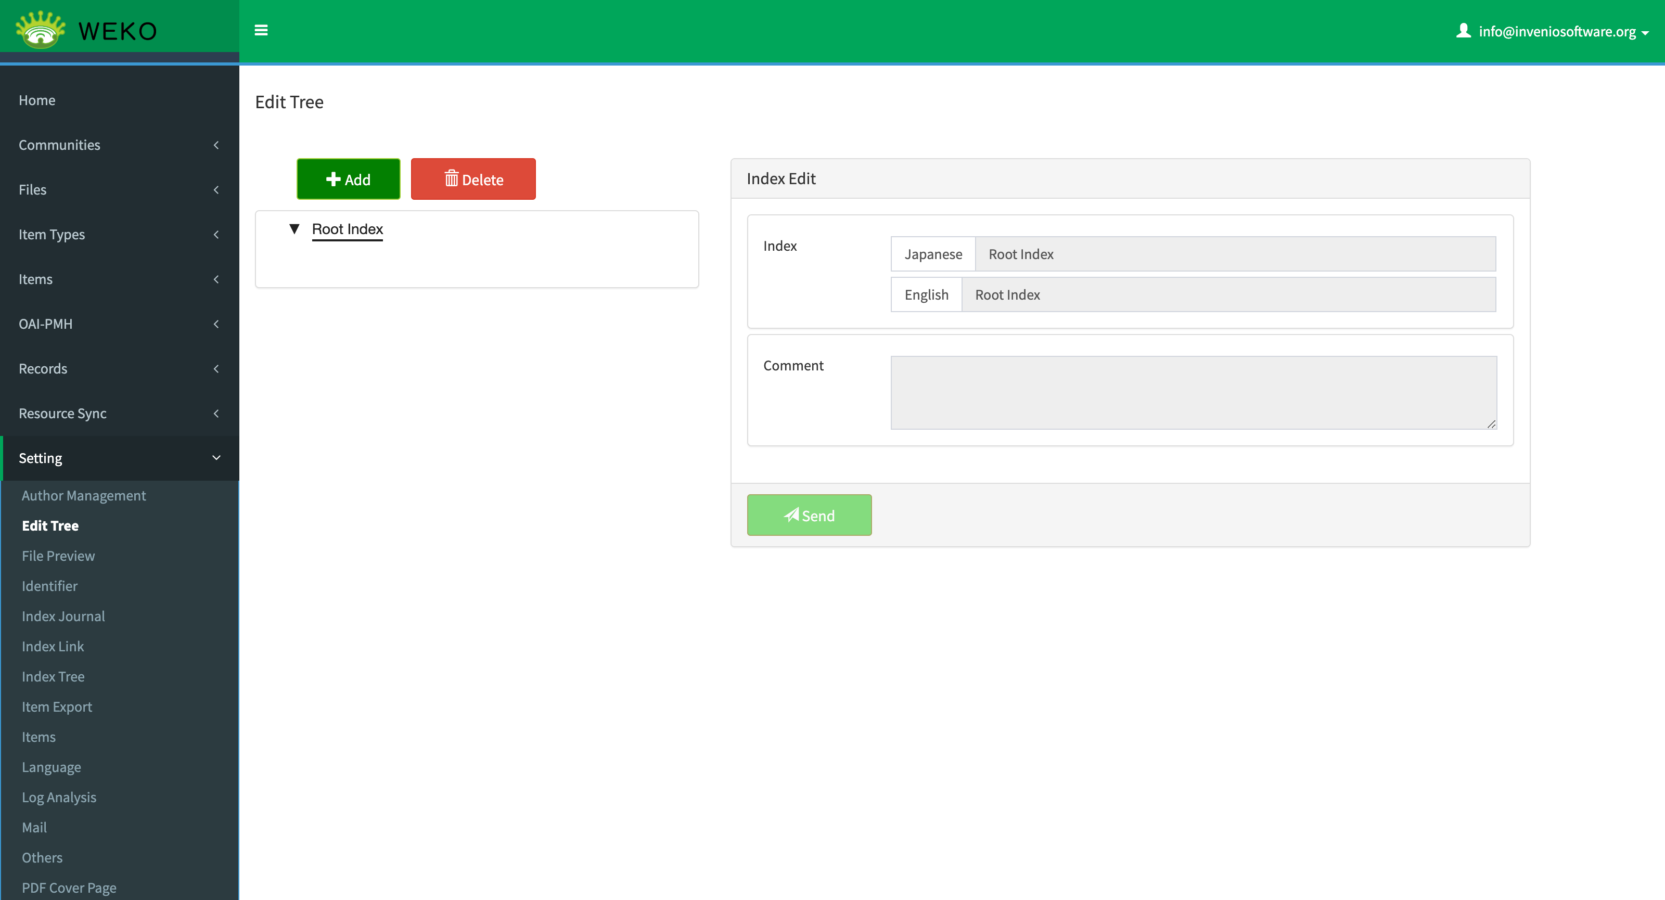Image resolution: width=1665 pixels, height=900 pixels.
Task: Click the English index name field
Action: (1228, 294)
